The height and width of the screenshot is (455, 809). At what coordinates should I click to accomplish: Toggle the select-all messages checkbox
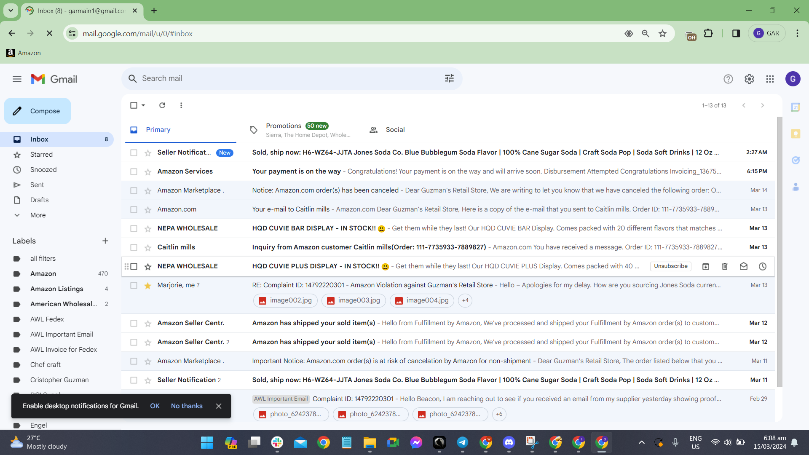point(134,105)
